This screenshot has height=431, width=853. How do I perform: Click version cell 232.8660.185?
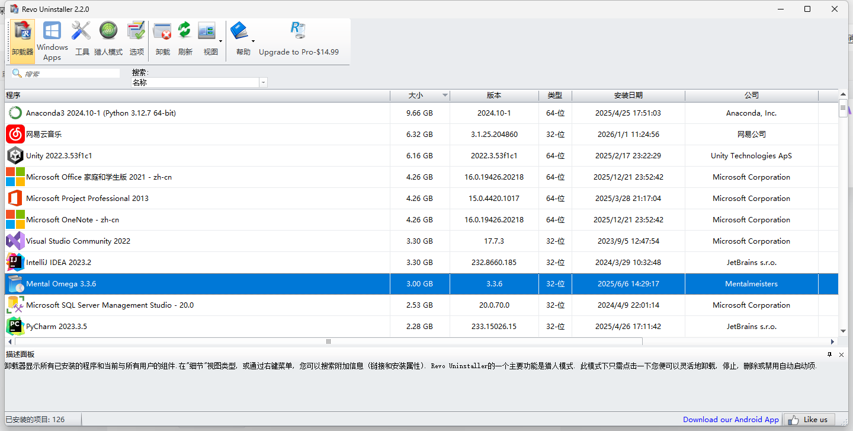tap(494, 262)
